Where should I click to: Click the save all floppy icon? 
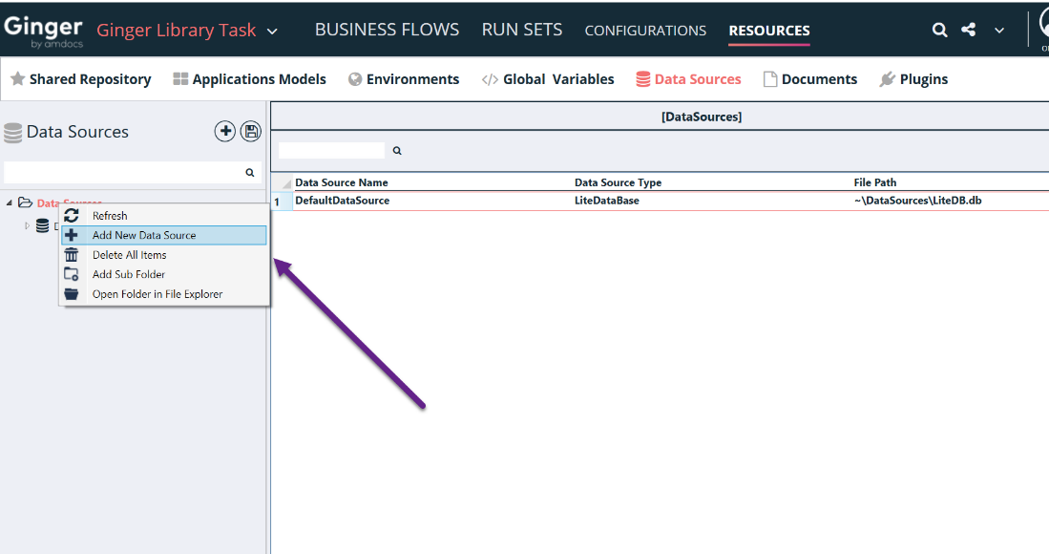click(251, 131)
